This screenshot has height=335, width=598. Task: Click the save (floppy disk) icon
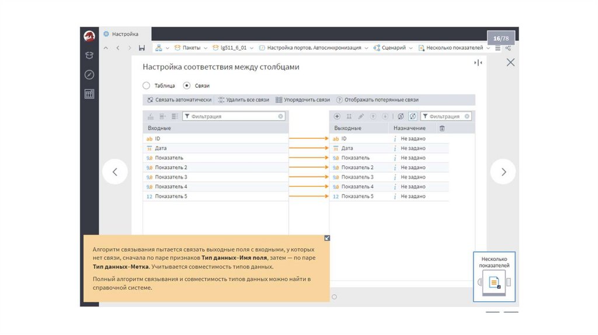coord(142,48)
